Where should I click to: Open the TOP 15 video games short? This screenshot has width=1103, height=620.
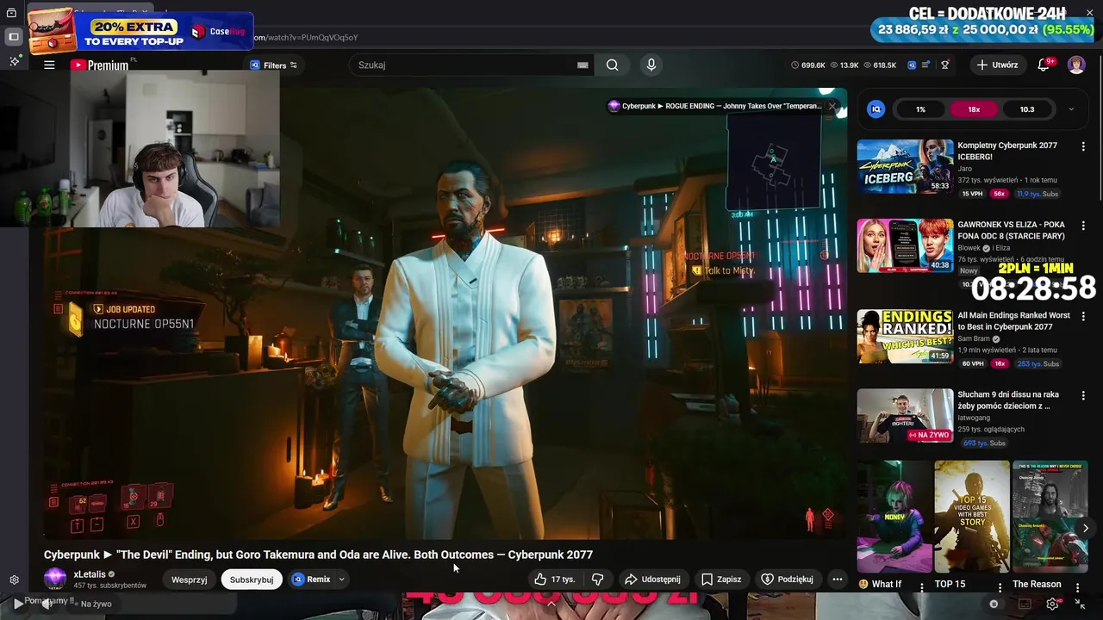pos(972,516)
